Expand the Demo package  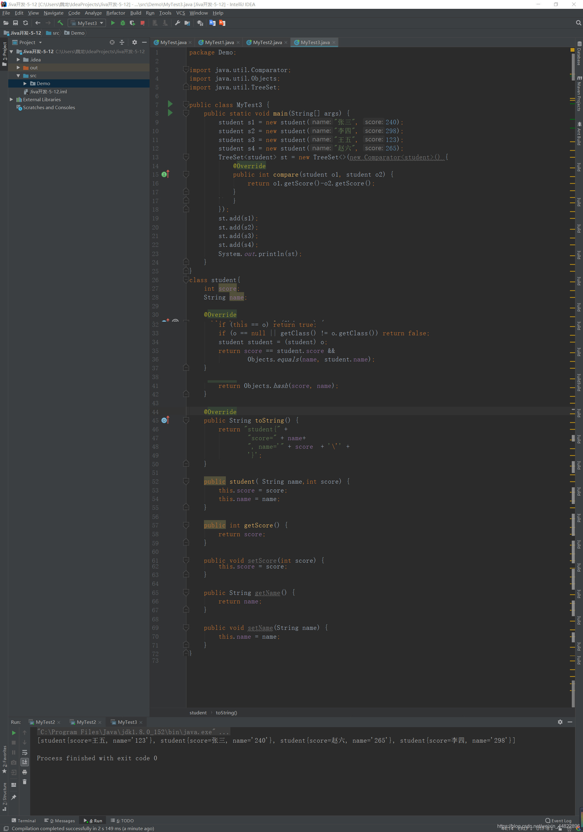(25, 84)
